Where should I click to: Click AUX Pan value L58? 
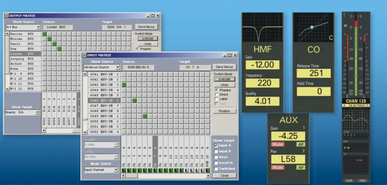point(288,159)
